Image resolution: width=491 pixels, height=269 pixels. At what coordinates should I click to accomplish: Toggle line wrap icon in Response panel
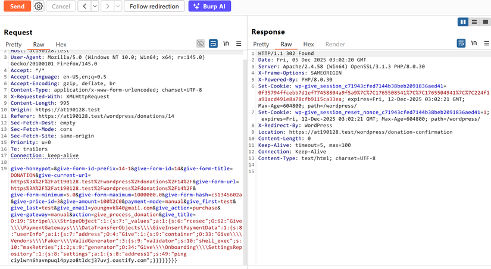(461, 43)
